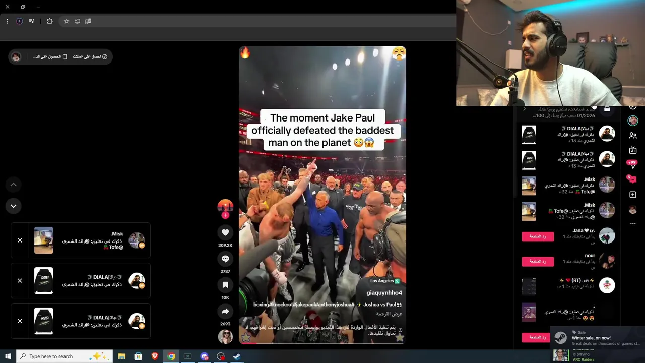The width and height of the screenshot is (645, 363).
Task: Open the more options dots in sidebar
Action: tap(633, 224)
